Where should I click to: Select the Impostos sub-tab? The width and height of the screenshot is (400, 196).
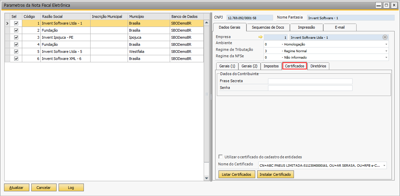click(x=271, y=66)
